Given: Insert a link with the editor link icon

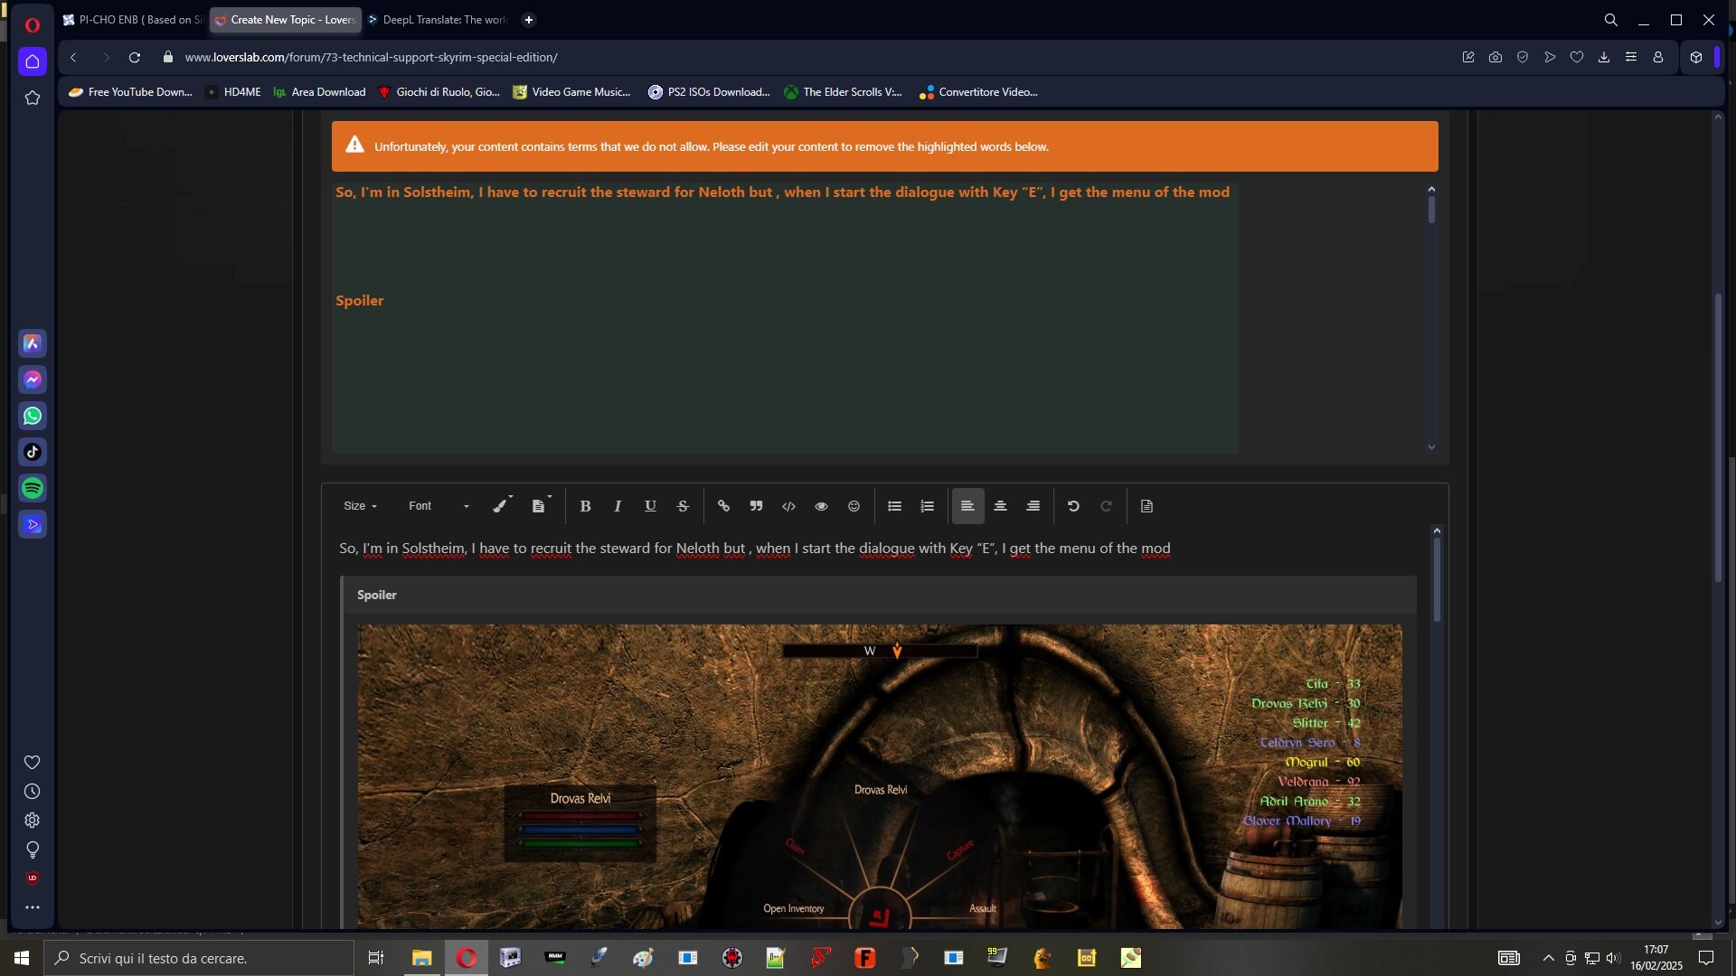Looking at the screenshot, I should pyautogui.click(x=723, y=506).
